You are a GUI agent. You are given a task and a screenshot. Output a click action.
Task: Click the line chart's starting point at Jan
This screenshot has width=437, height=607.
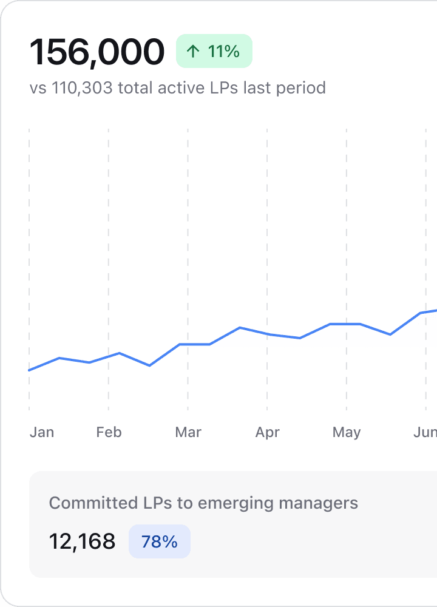coord(30,370)
